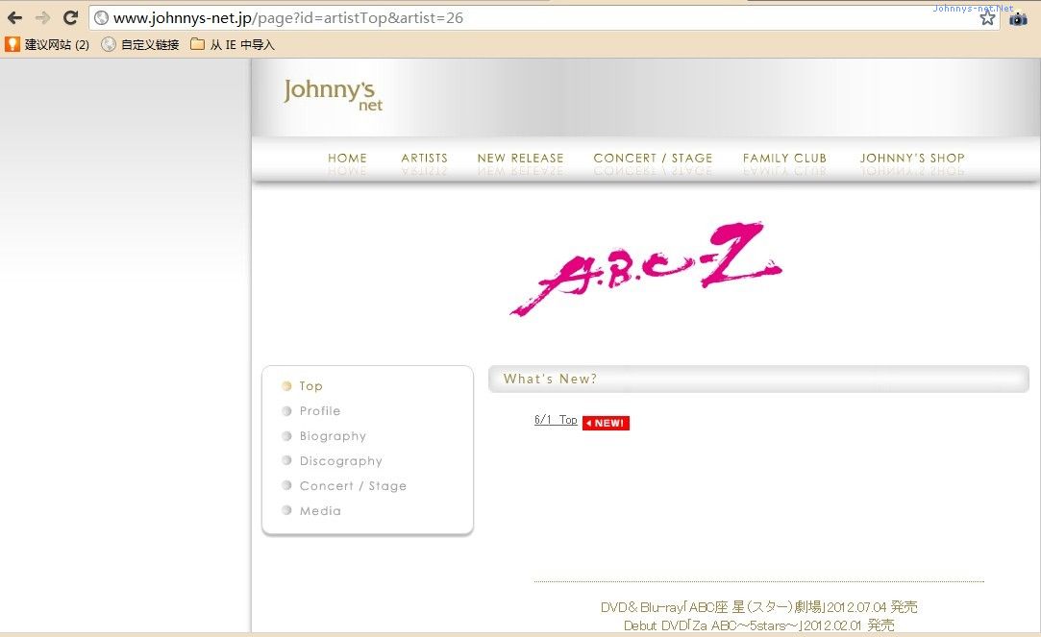Visit JOHNNY'S SHOP from navigation
This screenshot has width=1041, height=637.
point(911,158)
